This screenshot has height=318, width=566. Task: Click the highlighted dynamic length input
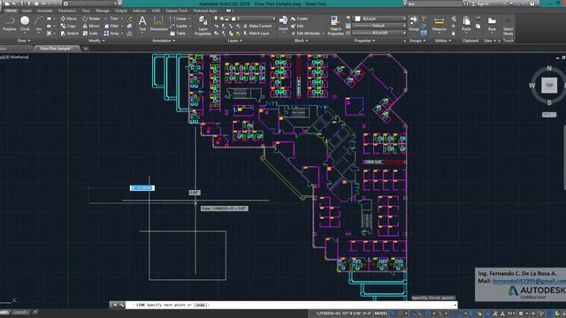coord(142,188)
